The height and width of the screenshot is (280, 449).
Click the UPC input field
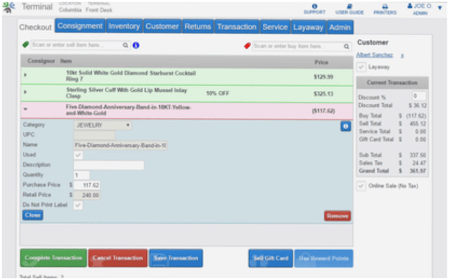point(95,135)
